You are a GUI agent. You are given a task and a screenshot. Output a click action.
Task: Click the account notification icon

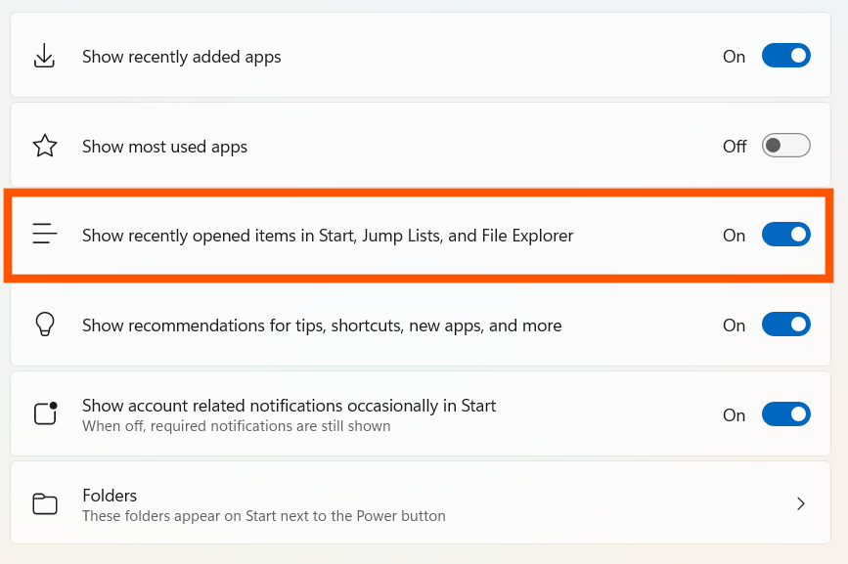point(43,412)
